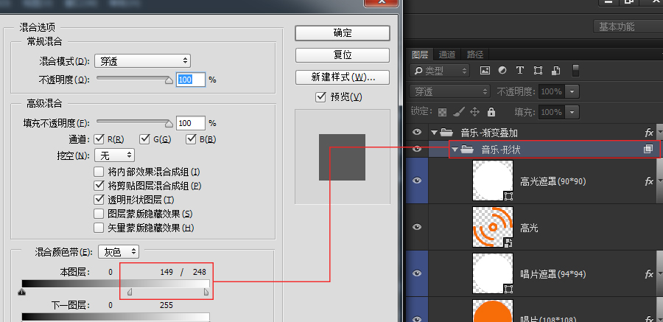The image size is (663, 322).
Task: Hide the 音乐-渐变叠加 group
Action: tap(418, 133)
